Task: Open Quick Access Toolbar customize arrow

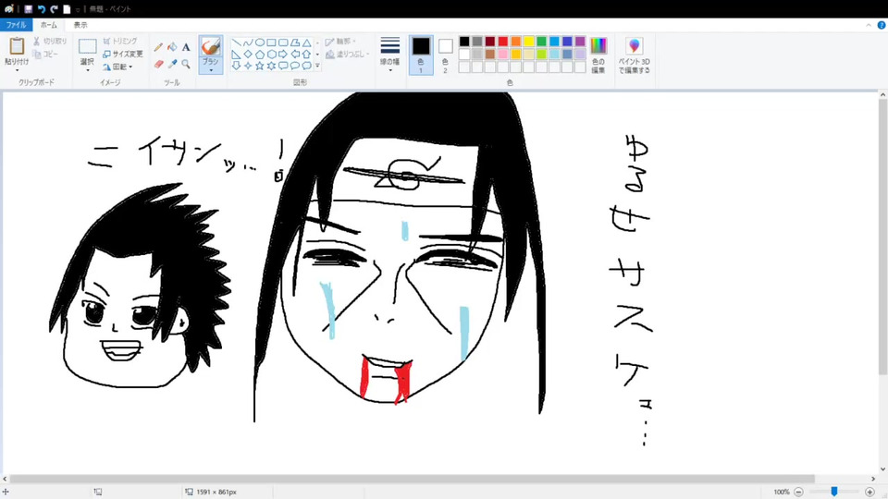Action: click(78, 9)
